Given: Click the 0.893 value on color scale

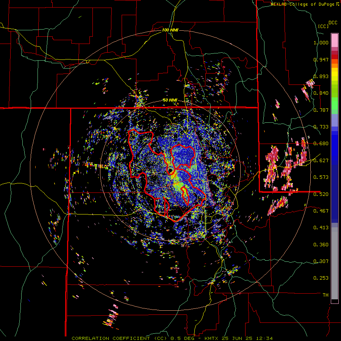Looking at the screenshot, I should coord(321,76).
